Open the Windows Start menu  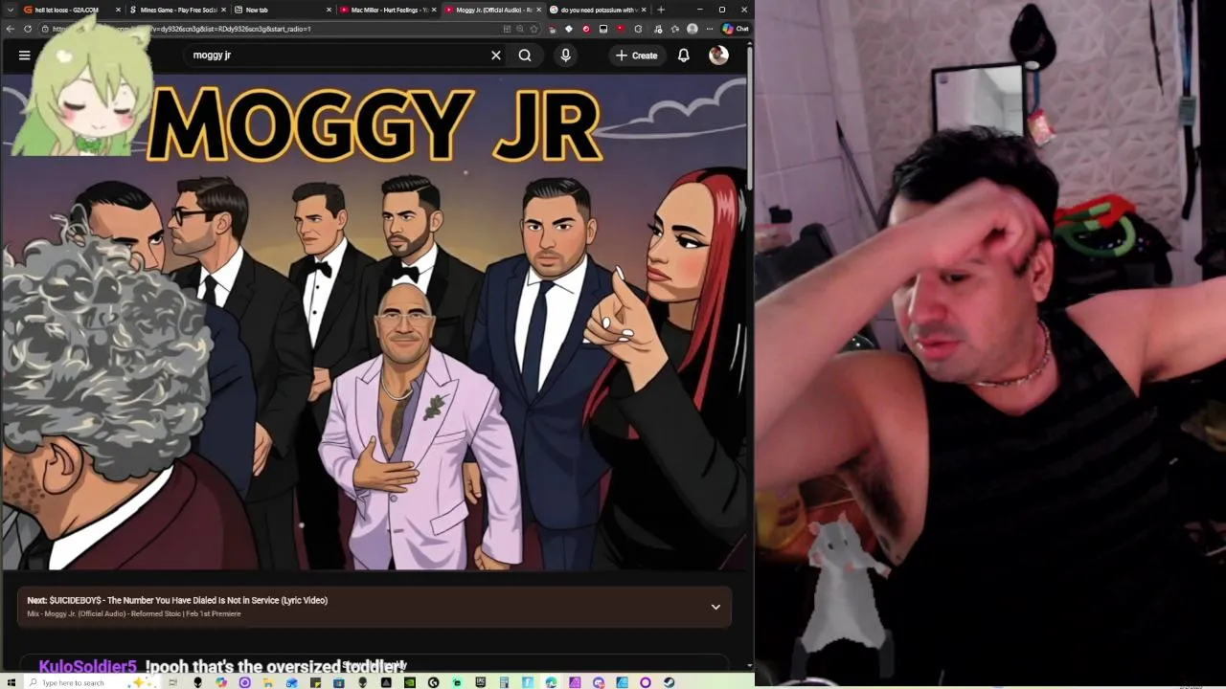click(x=10, y=682)
